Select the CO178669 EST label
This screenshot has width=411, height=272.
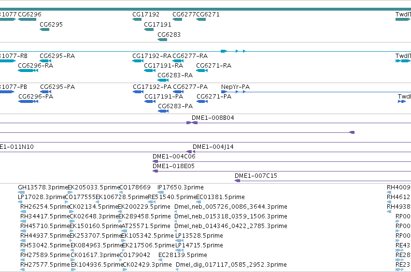[x=135, y=187]
